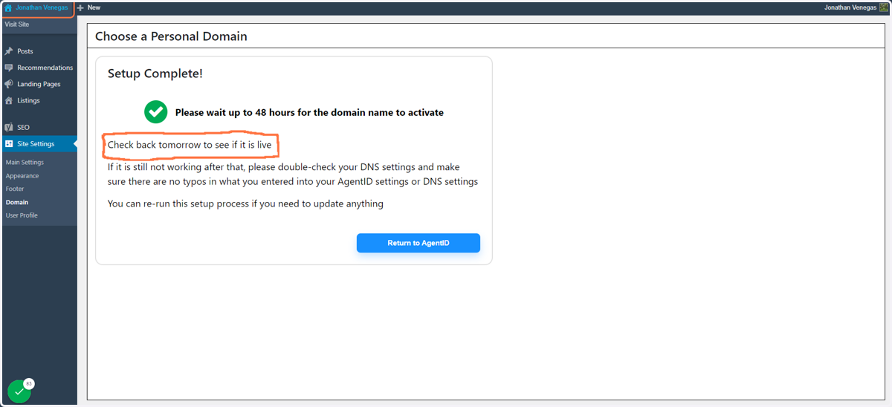Click the double-check your DNS settings paragraph
Image resolution: width=892 pixels, height=407 pixels.
tap(293, 175)
